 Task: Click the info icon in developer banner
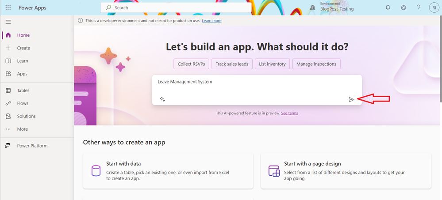[81, 21]
